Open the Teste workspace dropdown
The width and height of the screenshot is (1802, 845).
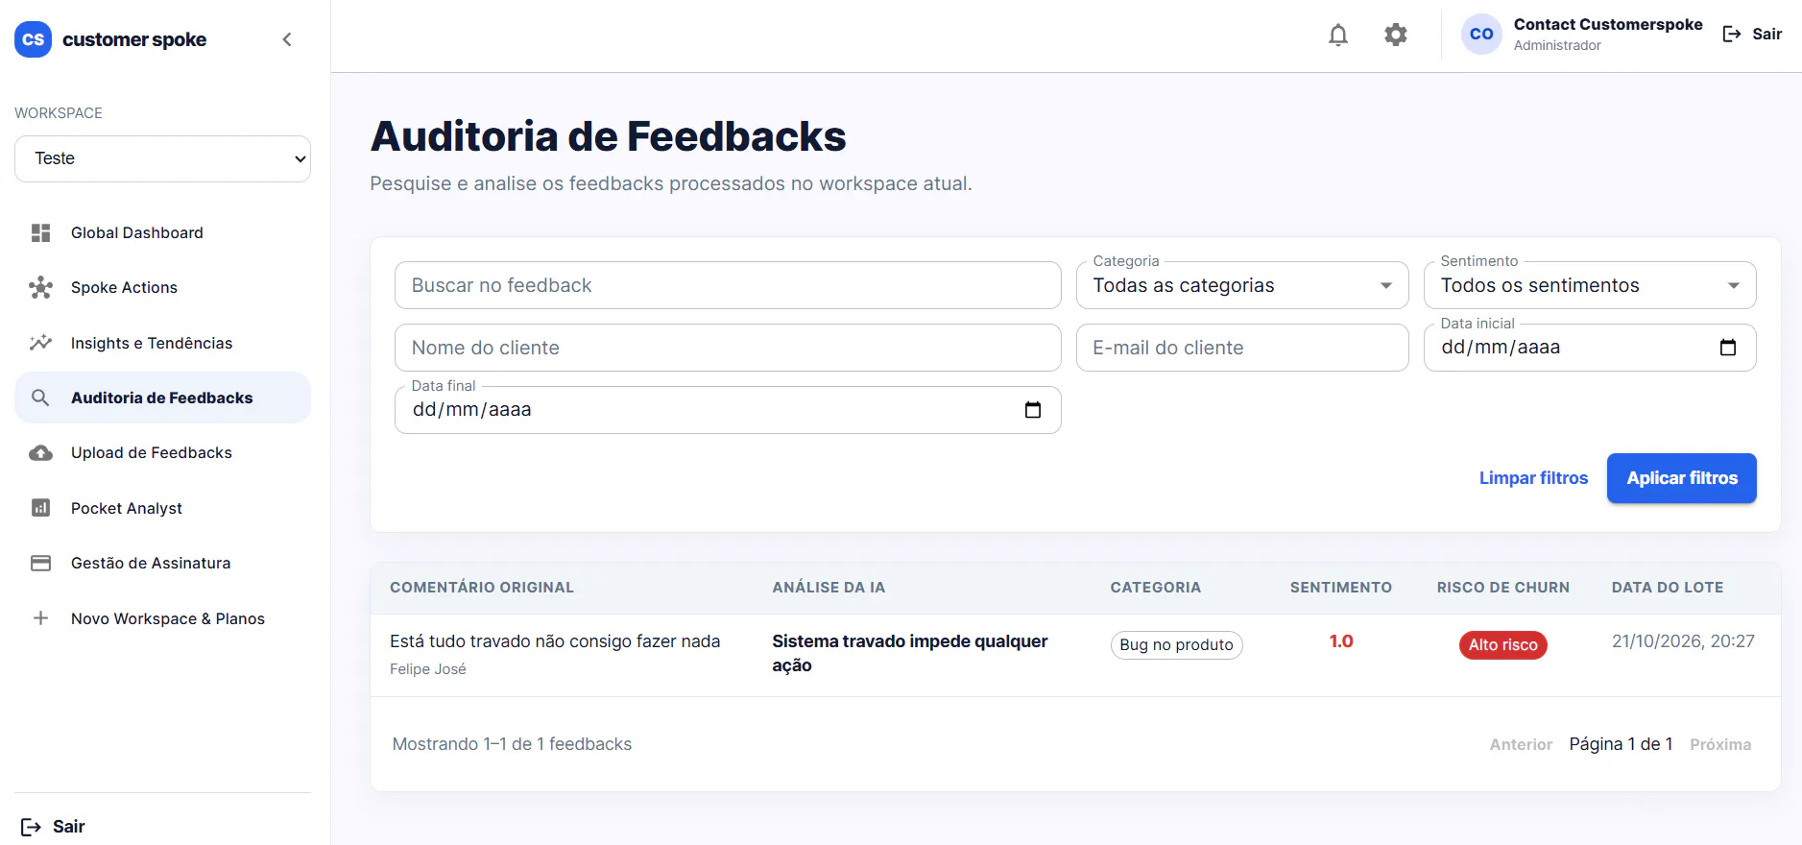coord(162,158)
